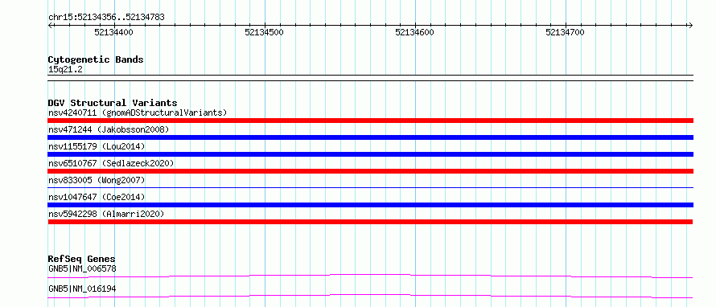The width and height of the screenshot is (716, 307).
Task: Click ruler position 52134400
Action: pyautogui.click(x=113, y=32)
